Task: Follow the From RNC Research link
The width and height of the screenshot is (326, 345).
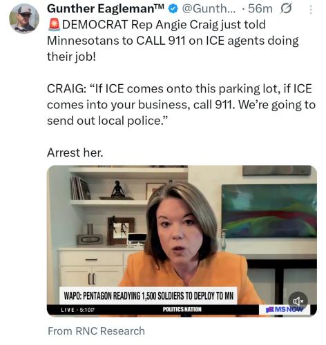Action: (96, 331)
